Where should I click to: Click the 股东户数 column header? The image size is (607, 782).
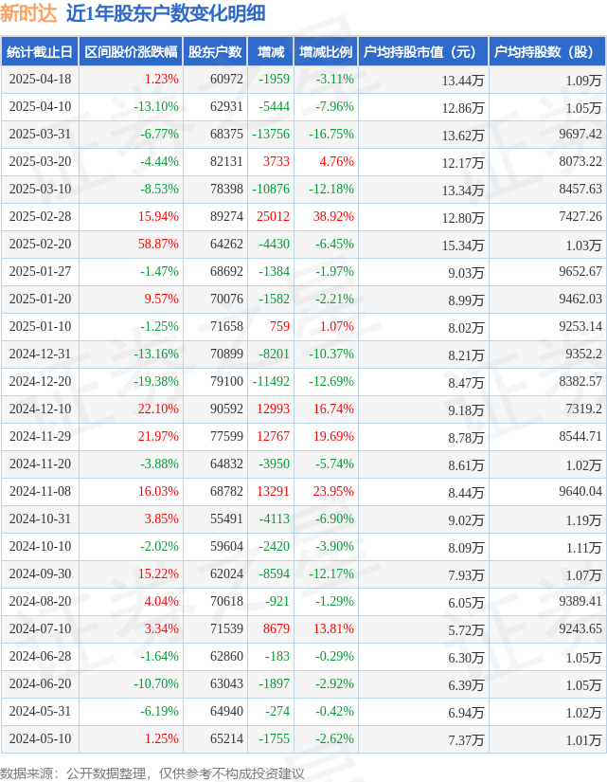215,51
